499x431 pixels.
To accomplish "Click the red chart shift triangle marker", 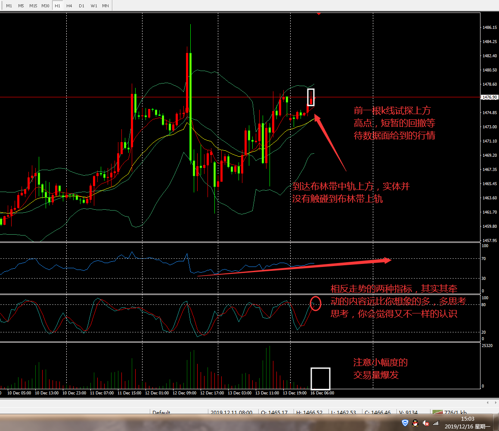I will (319, 14).
